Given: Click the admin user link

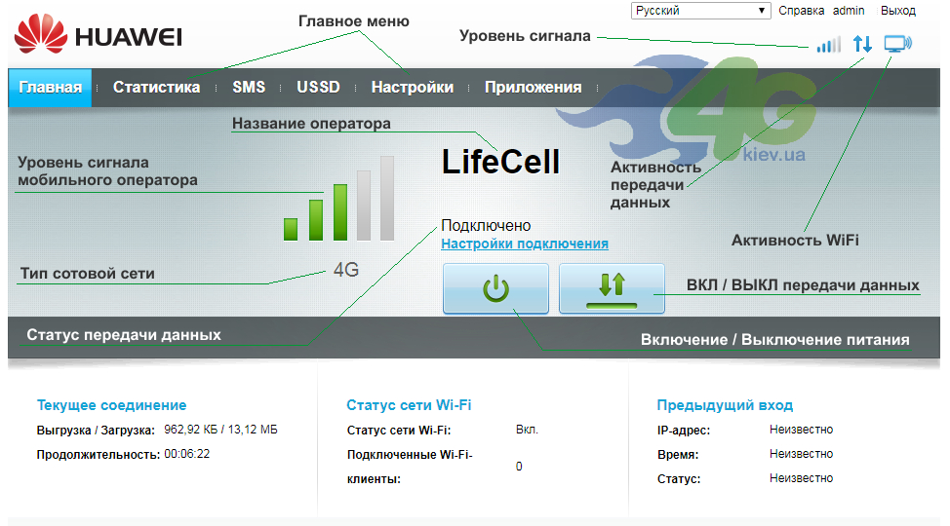Looking at the screenshot, I should (x=849, y=11).
